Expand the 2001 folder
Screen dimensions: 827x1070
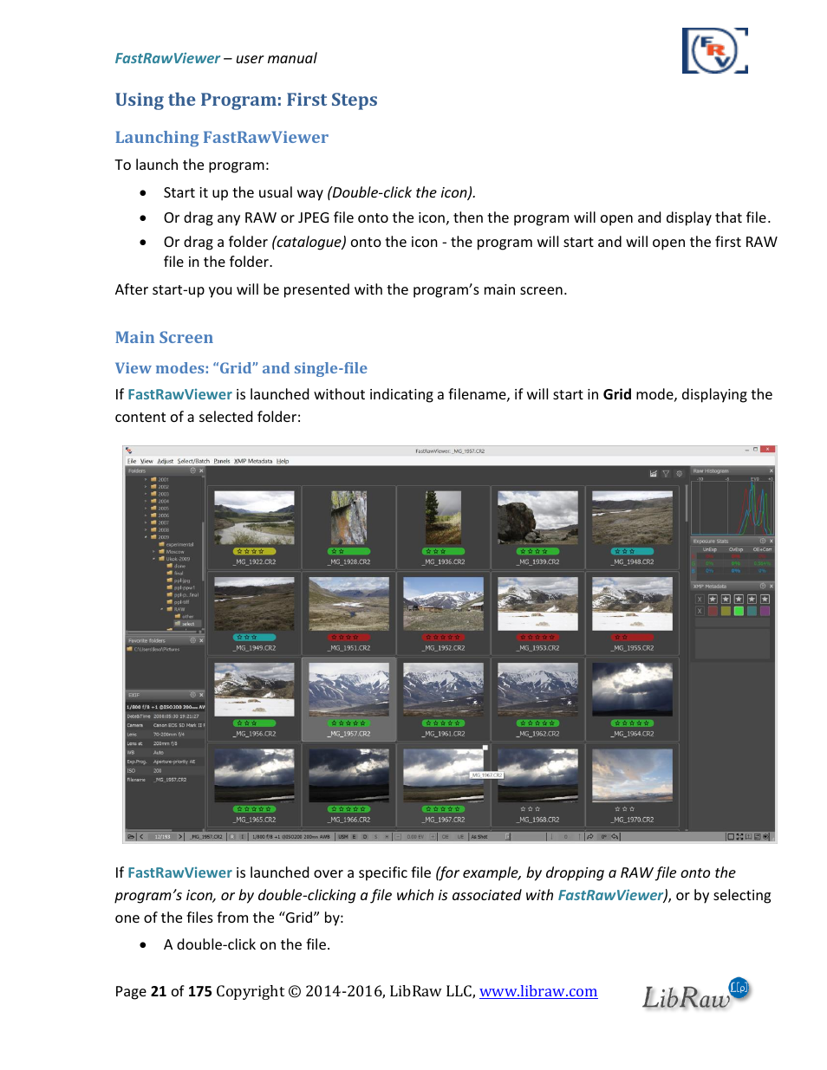coord(146,479)
